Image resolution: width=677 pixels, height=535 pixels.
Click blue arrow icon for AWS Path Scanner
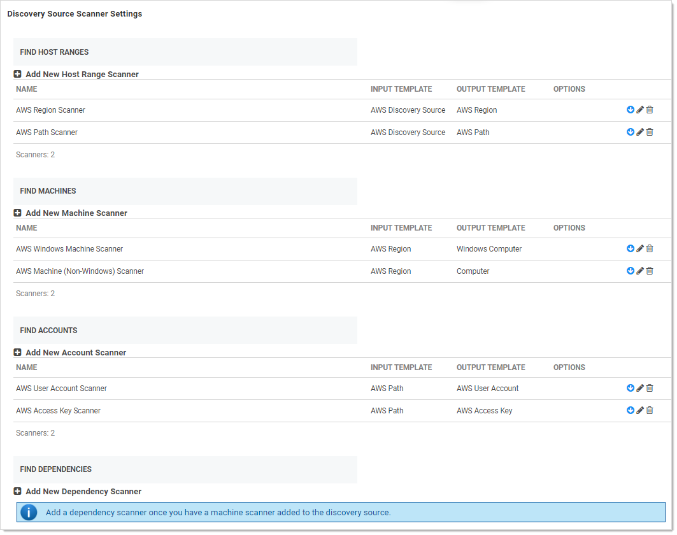pos(631,132)
